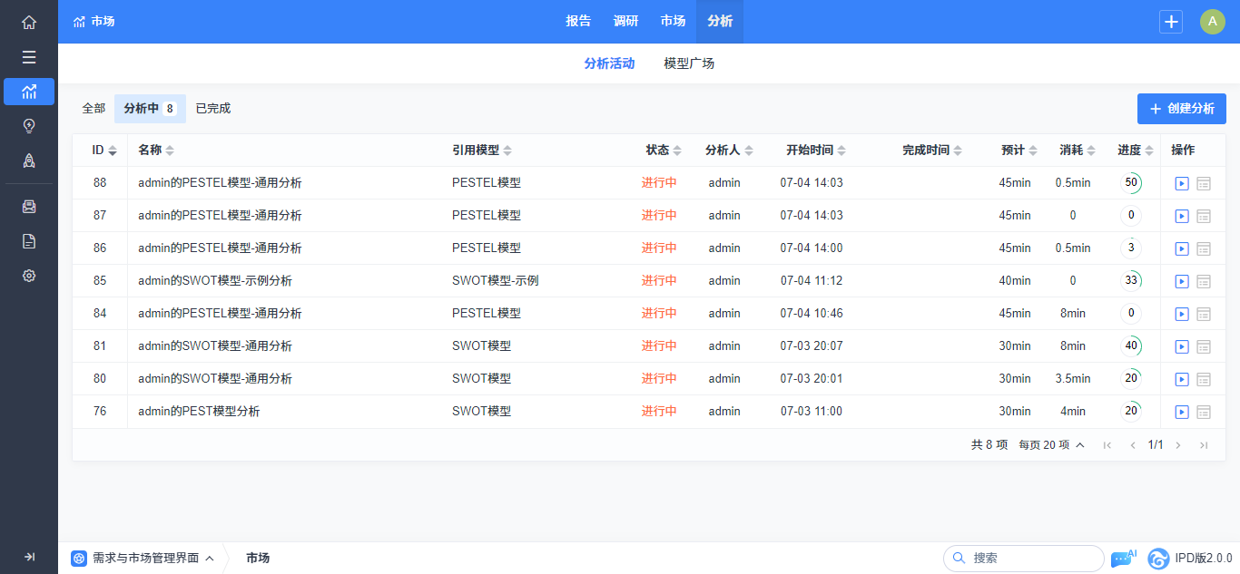Expand the 需求与市场管理界面 menu in footer
This screenshot has height=574, width=1240.
click(145, 559)
